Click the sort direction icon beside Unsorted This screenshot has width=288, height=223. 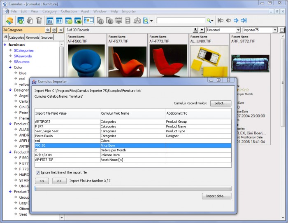pos(195,30)
